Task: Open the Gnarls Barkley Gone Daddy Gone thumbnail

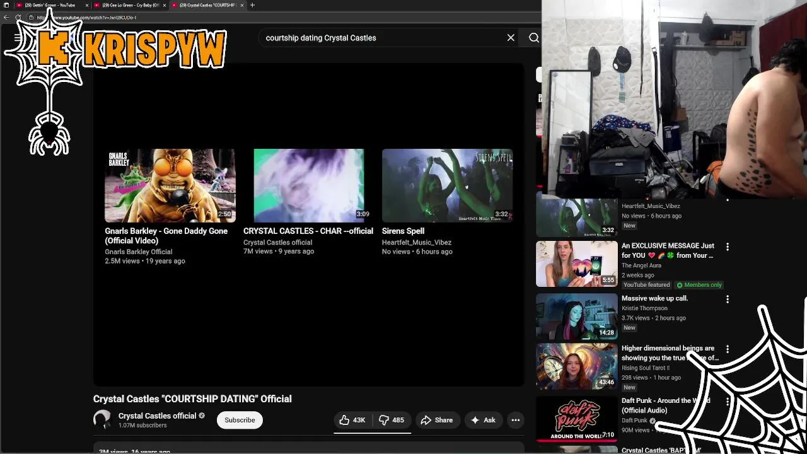Action: click(x=170, y=185)
